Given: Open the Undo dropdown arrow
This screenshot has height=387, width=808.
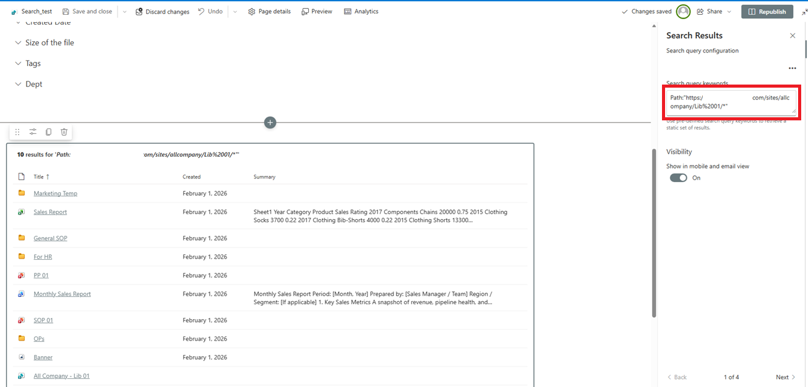Looking at the screenshot, I should 234,12.
